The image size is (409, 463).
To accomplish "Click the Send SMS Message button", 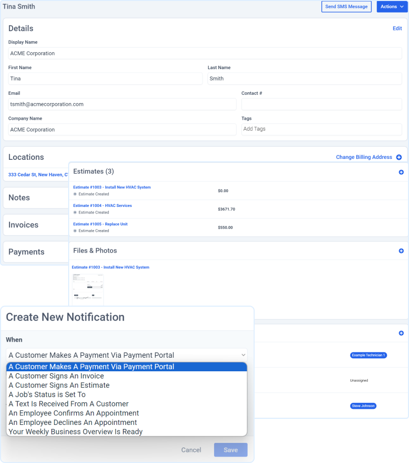I will (346, 7).
